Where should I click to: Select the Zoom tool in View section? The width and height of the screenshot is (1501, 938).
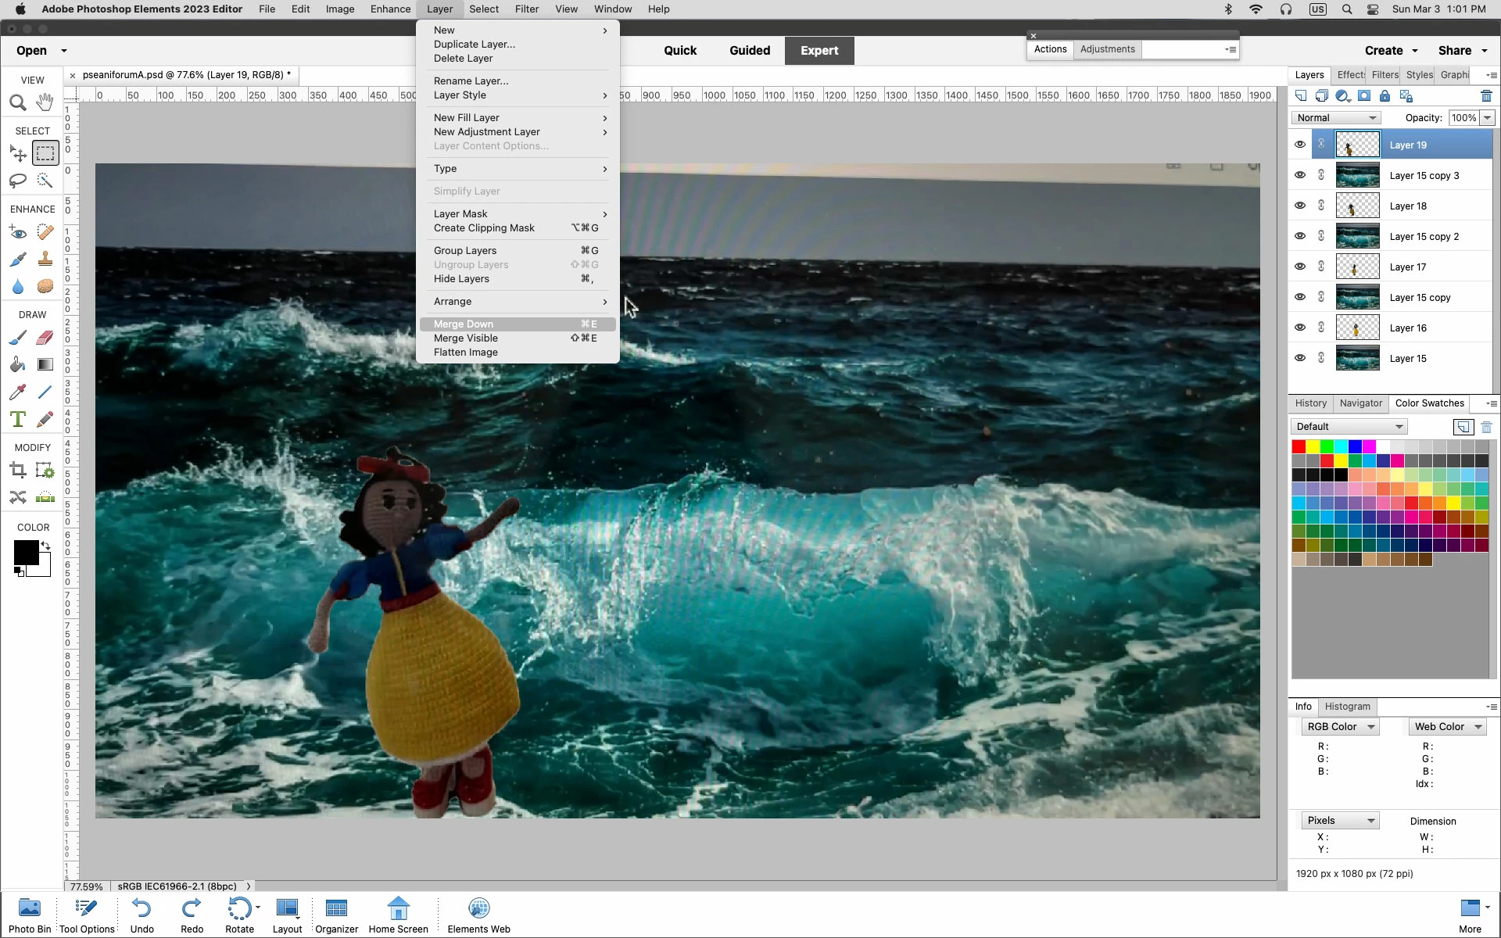[17, 102]
